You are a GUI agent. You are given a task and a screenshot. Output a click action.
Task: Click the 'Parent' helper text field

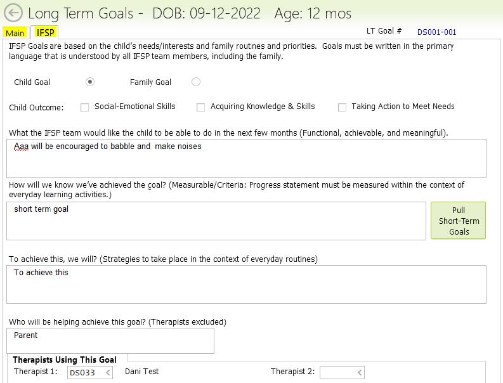tap(110, 341)
